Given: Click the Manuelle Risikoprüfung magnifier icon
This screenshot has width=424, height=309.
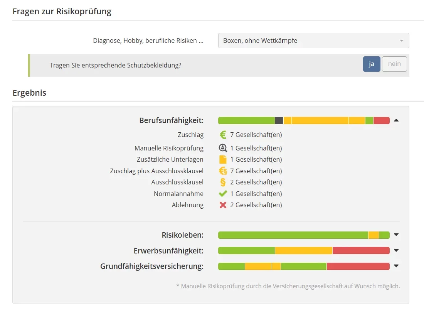Looking at the screenshot, I should coord(223,148).
